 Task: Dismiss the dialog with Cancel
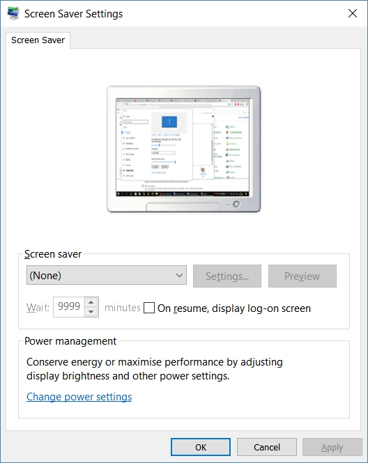267,447
